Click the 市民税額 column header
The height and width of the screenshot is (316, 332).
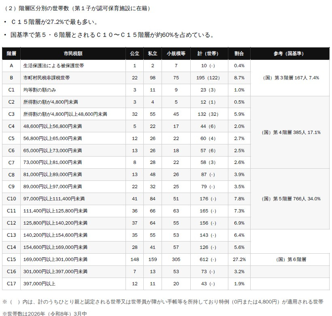click(73, 53)
